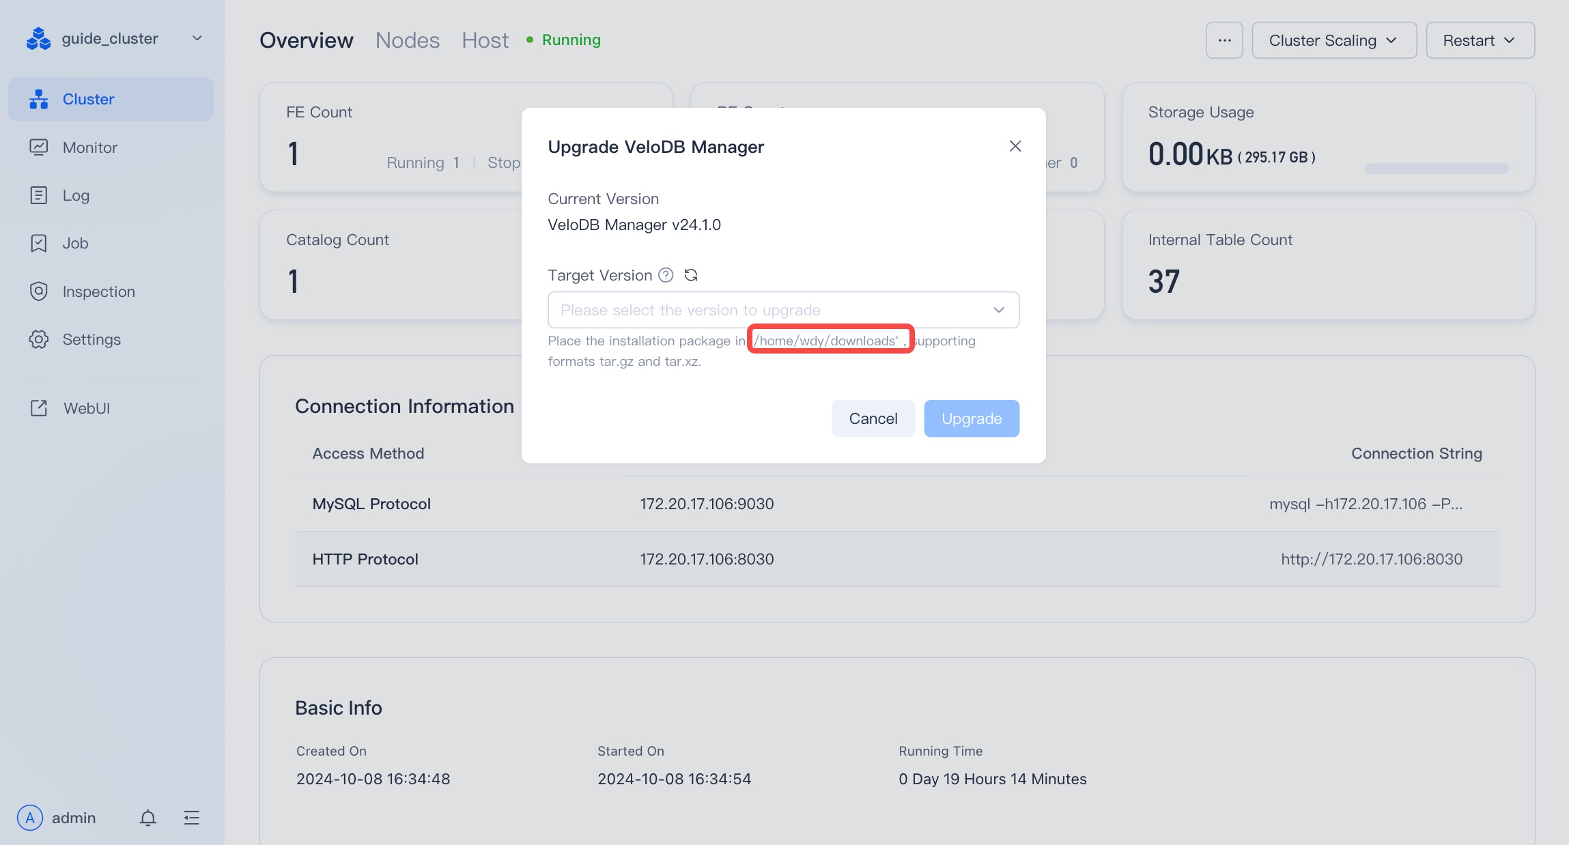
Task: Click the Access Method column header
Action: (368, 453)
